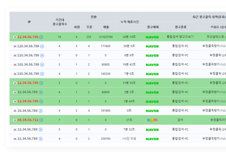Click the 기간내 광고클릭수 column header

coord(60,22)
